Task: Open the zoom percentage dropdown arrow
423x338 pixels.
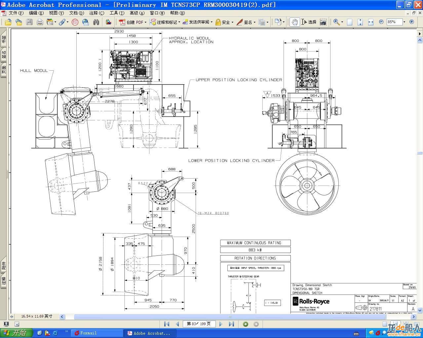Action: click(x=404, y=22)
